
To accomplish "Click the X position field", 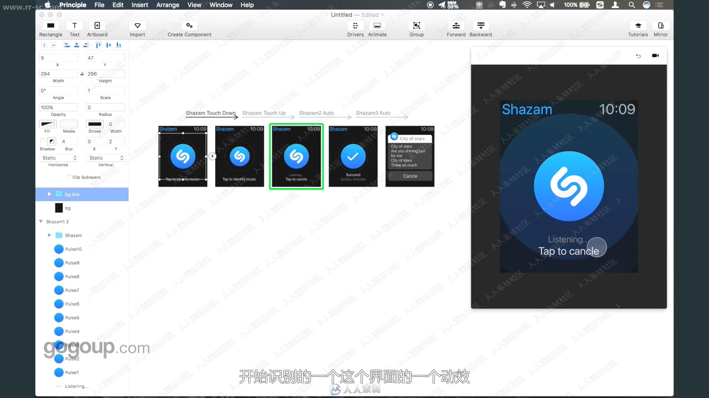I will click(58, 58).
